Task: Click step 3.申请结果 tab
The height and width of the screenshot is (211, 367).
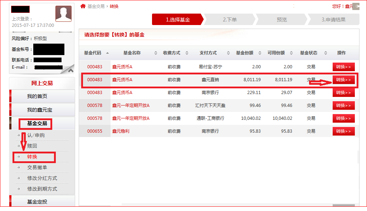Action: point(333,19)
